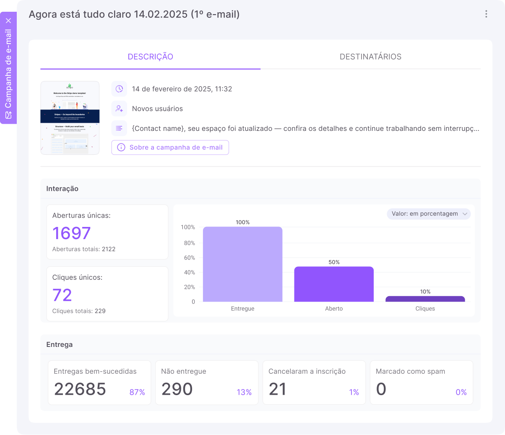Click the clock schedule icon

point(119,89)
